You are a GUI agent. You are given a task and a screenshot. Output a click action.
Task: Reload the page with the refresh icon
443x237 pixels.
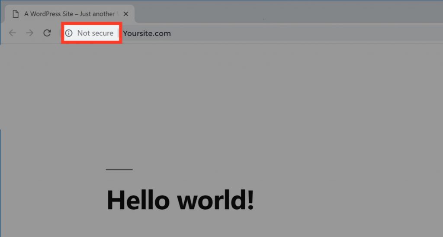tap(47, 33)
